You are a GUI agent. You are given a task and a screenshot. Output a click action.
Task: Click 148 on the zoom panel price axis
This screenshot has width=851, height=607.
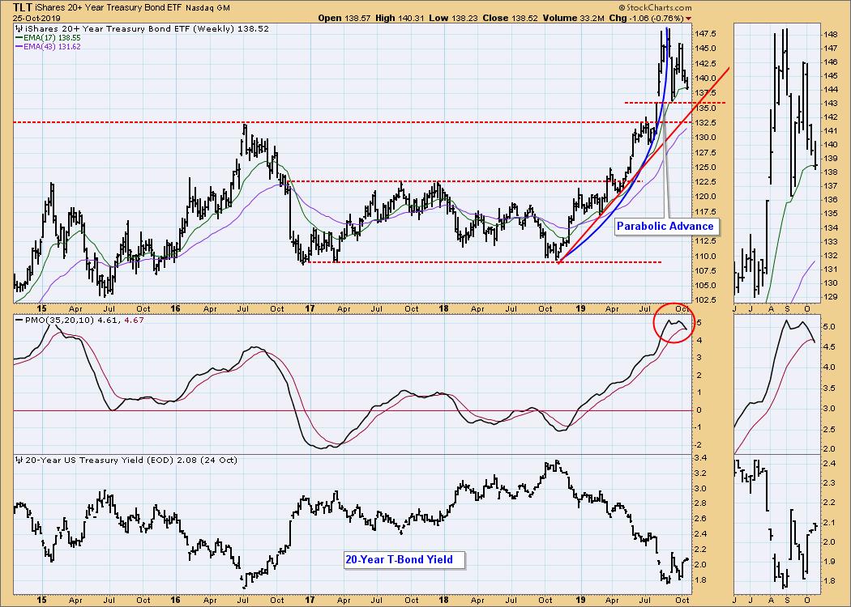tap(831, 35)
